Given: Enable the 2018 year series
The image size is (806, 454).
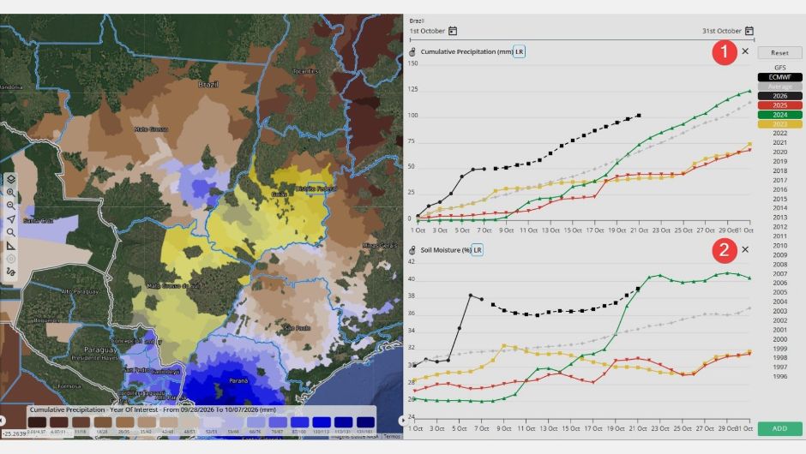Looking at the screenshot, I should 779,171.
